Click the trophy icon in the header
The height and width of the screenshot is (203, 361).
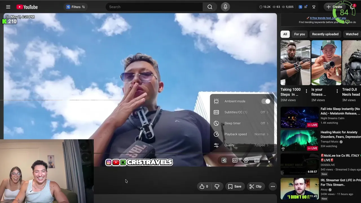[314, 7]
